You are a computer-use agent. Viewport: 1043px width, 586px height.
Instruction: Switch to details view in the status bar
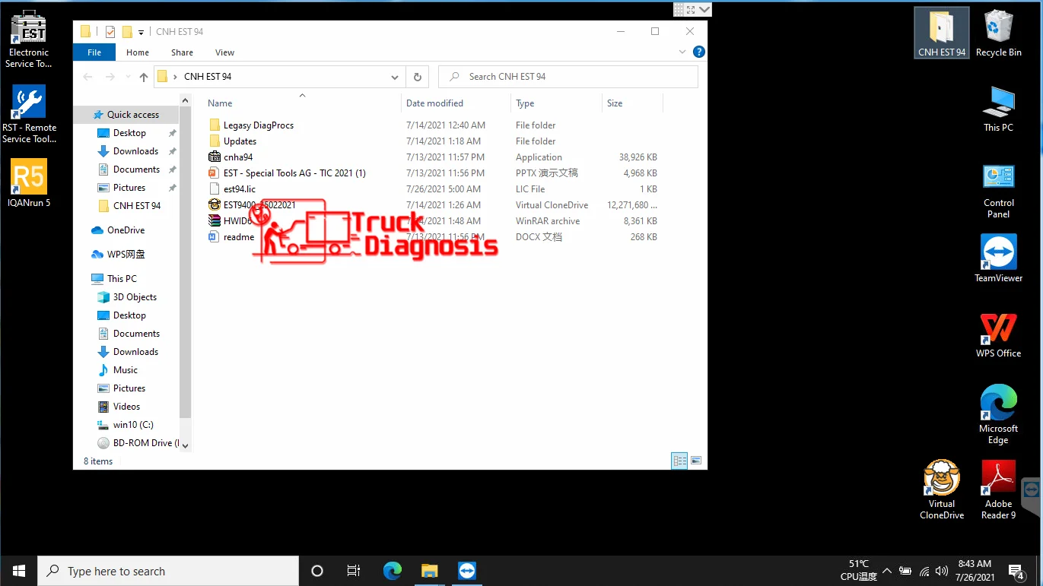(679, 461)
